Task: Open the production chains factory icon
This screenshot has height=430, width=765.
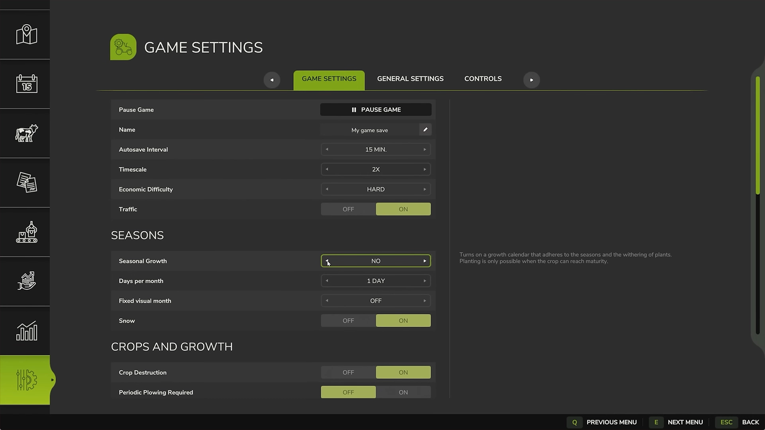Action: [26, 232]
